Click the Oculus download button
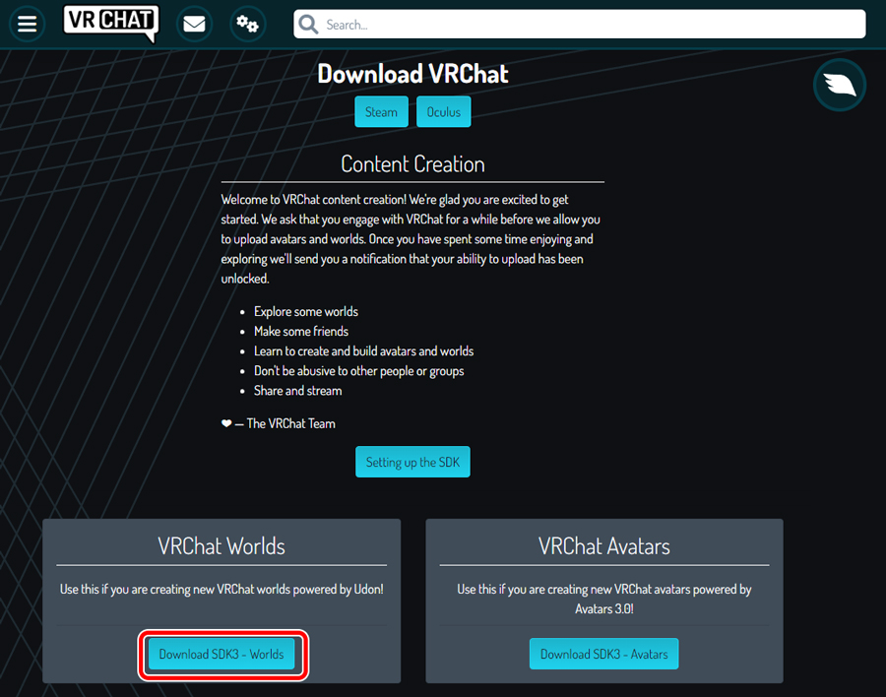Viewport: 886px width, 697px height. [x=444, y=112]
